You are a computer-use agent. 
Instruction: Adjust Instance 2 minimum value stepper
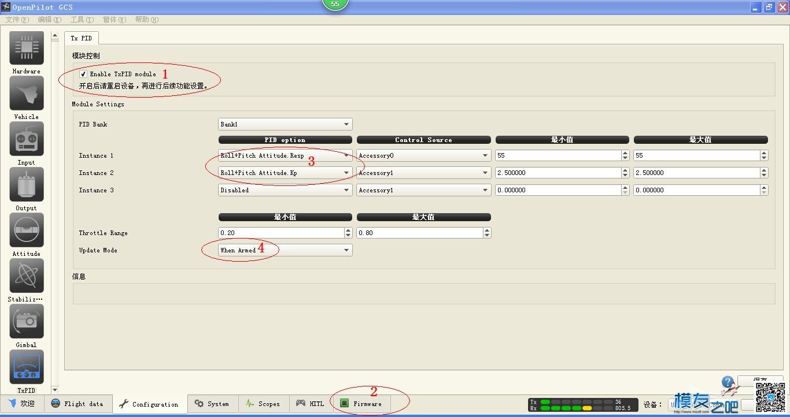(625, 173)
